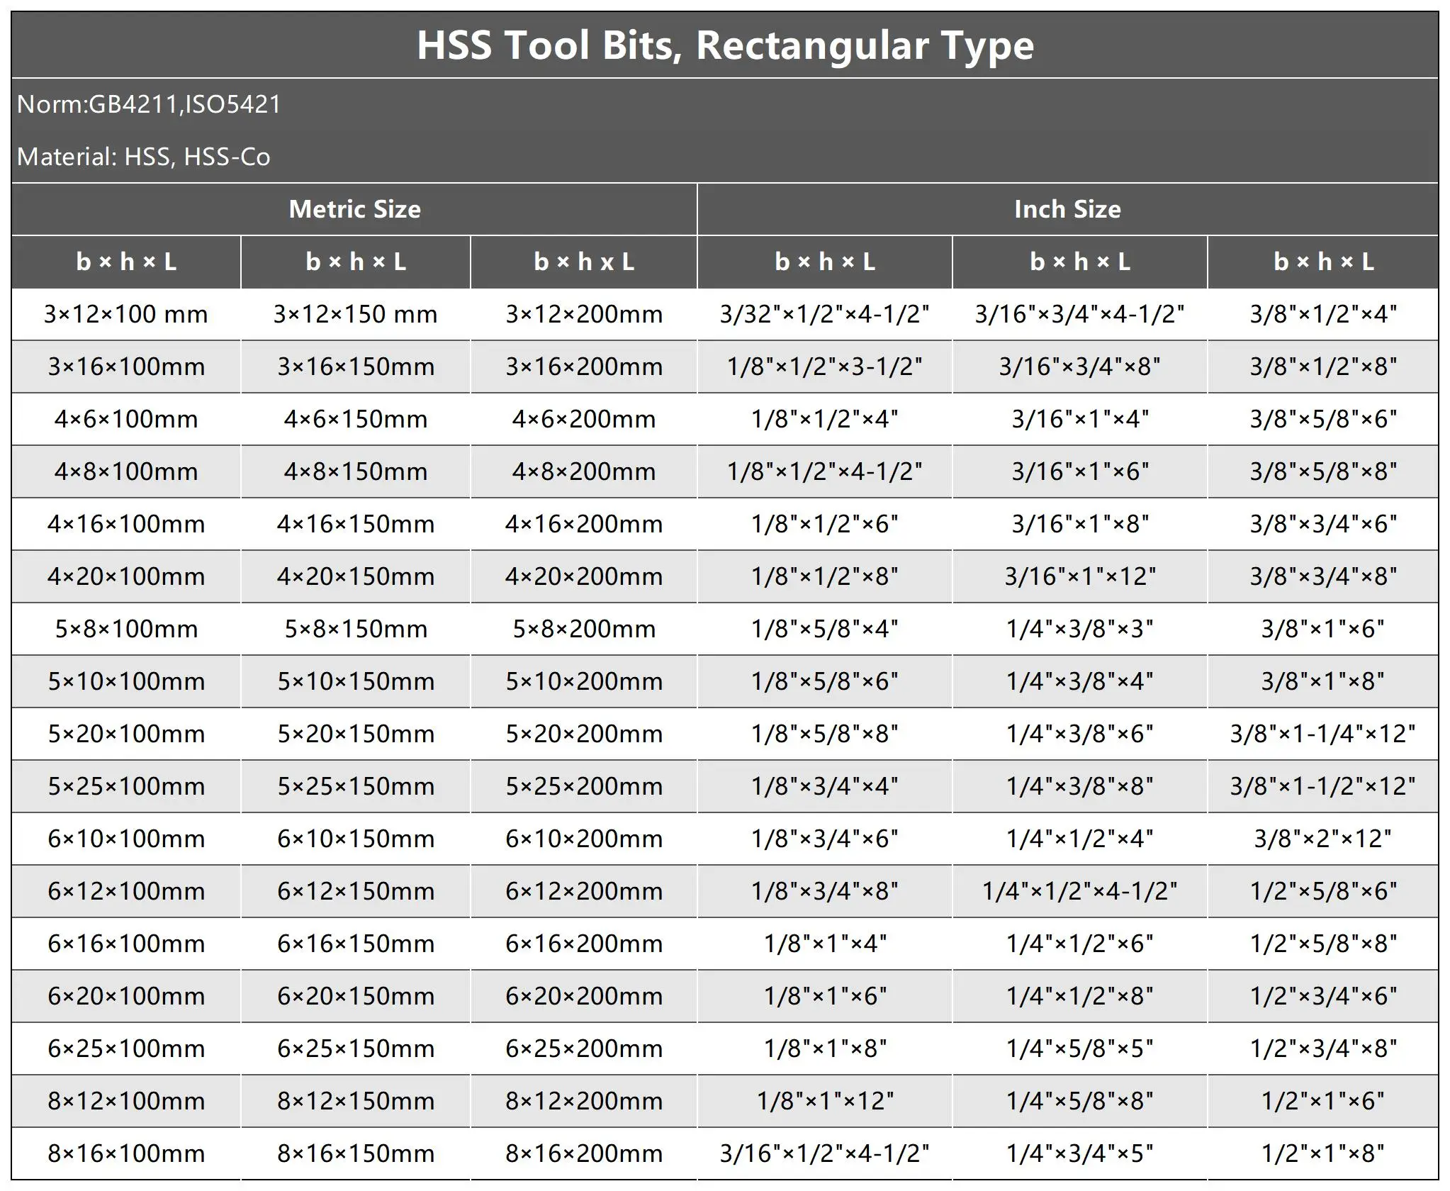
Task: Click the 3/16"×3/4"×8" cell
Action: [x=1079, y=367]
